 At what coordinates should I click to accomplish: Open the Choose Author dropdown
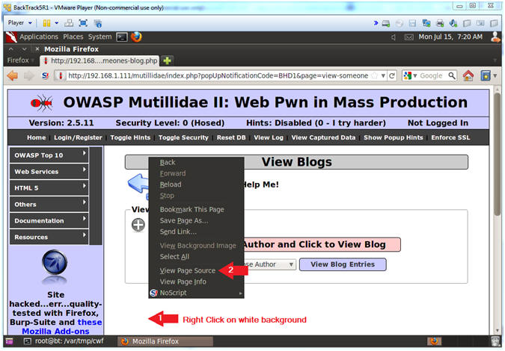[270, 264]
